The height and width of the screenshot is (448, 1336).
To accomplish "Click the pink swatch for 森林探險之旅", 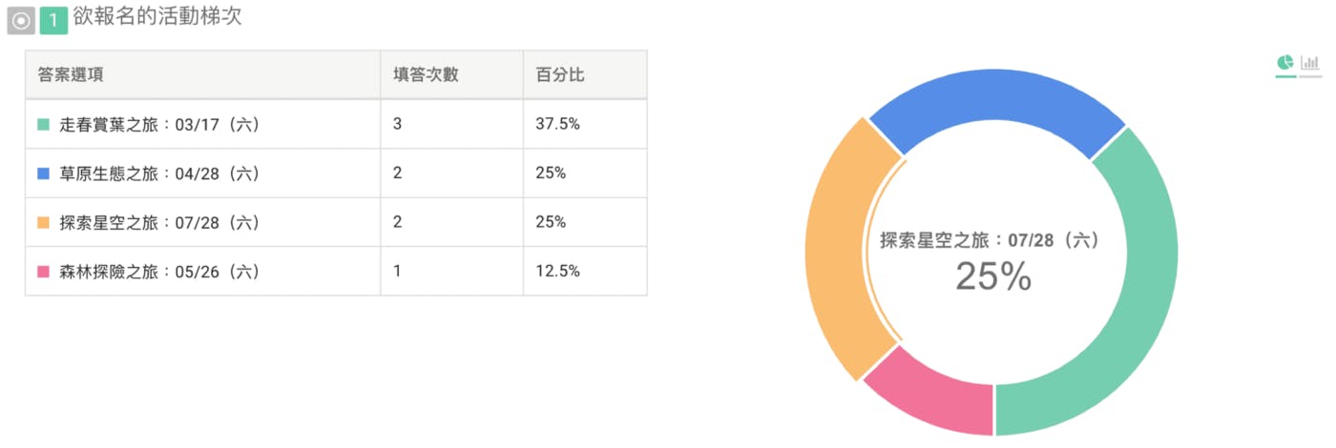I will 43,272.
